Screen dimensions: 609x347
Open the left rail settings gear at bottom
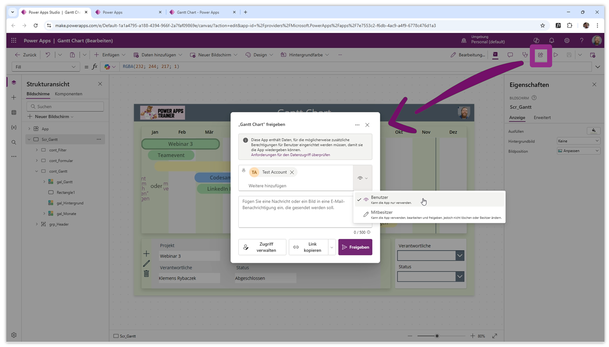point(14,335)
